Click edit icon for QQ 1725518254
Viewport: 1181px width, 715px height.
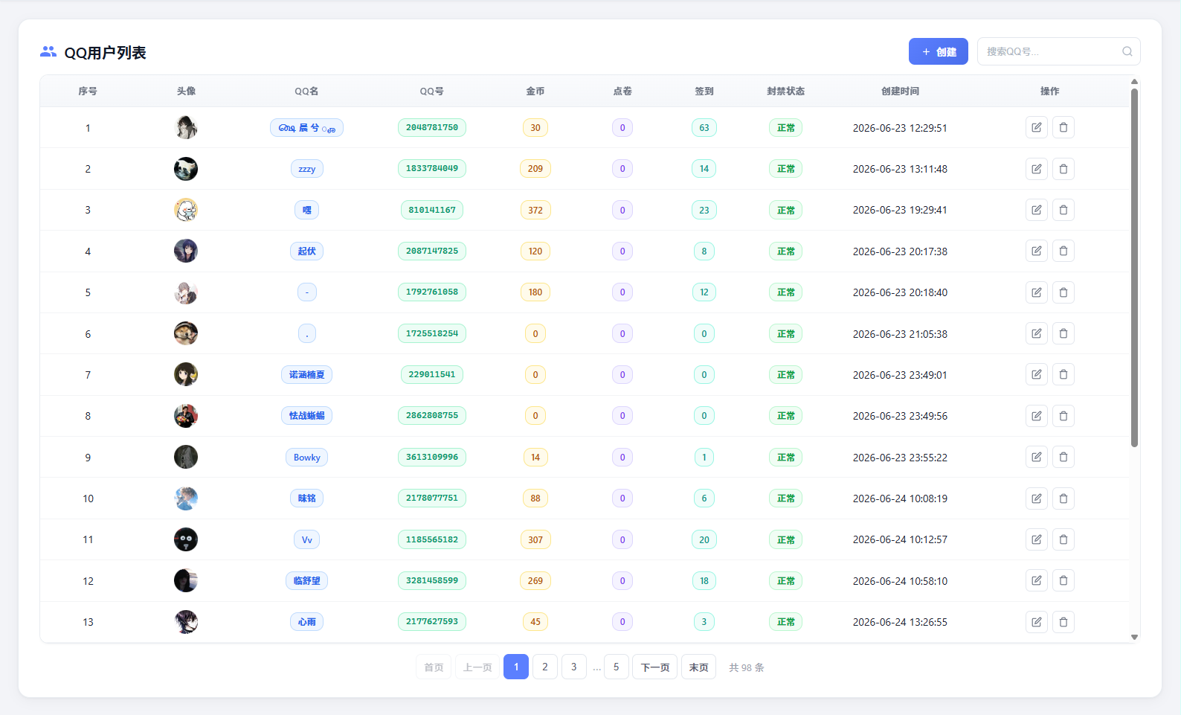tap(1036, 333)
